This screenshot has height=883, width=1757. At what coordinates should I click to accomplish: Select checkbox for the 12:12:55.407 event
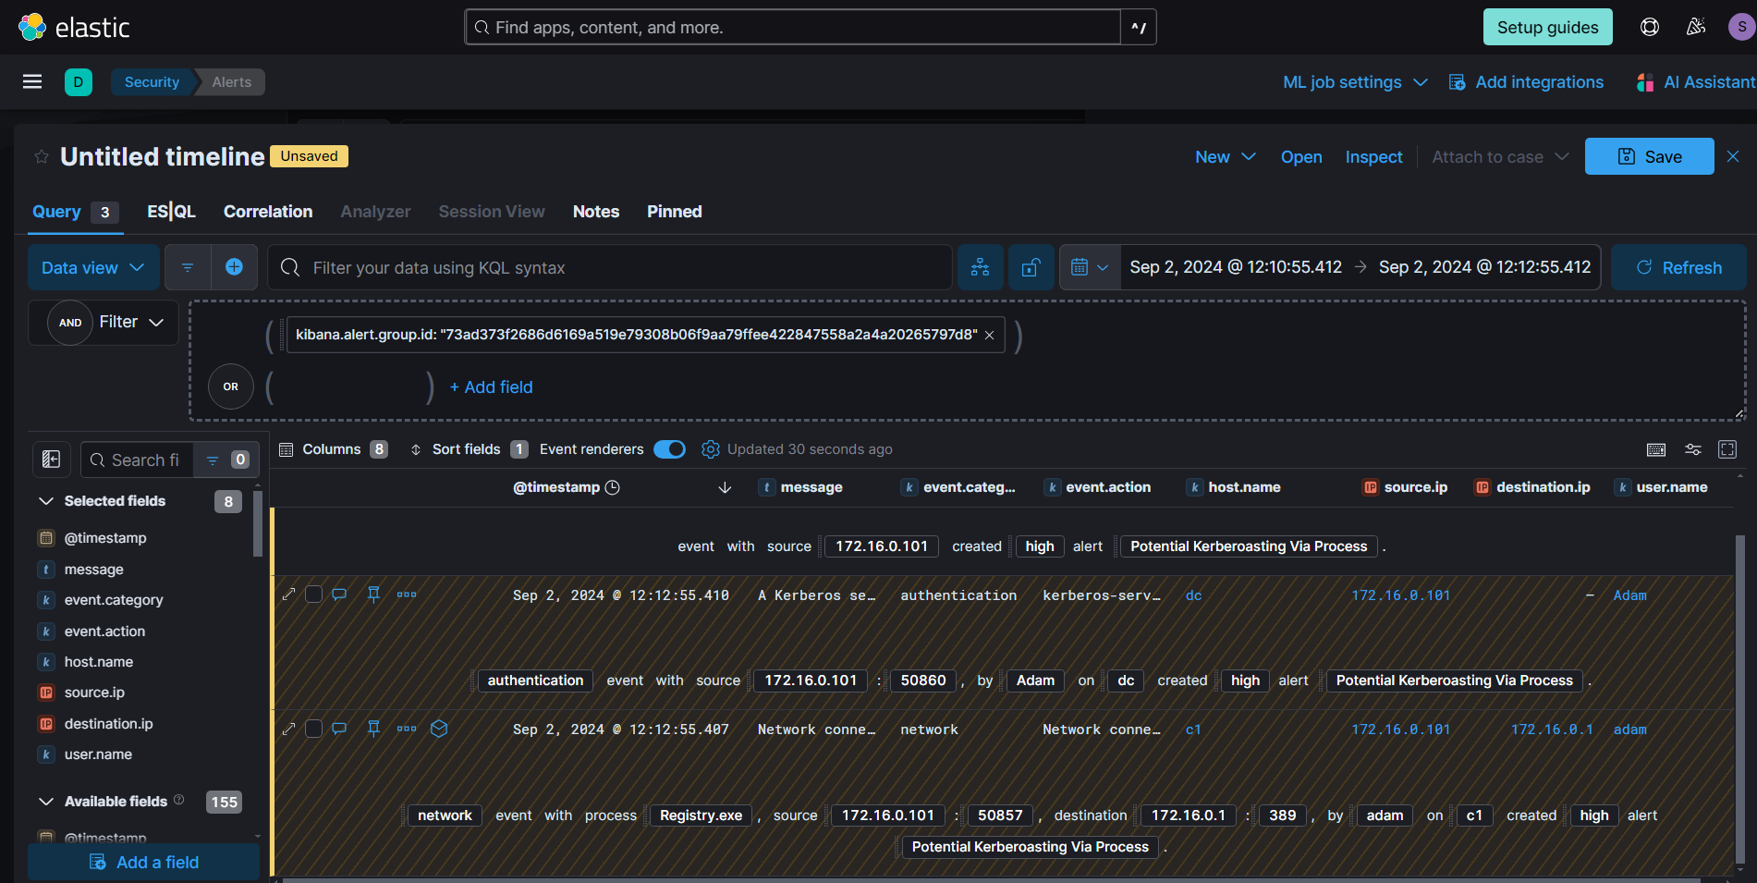point(314,729)
